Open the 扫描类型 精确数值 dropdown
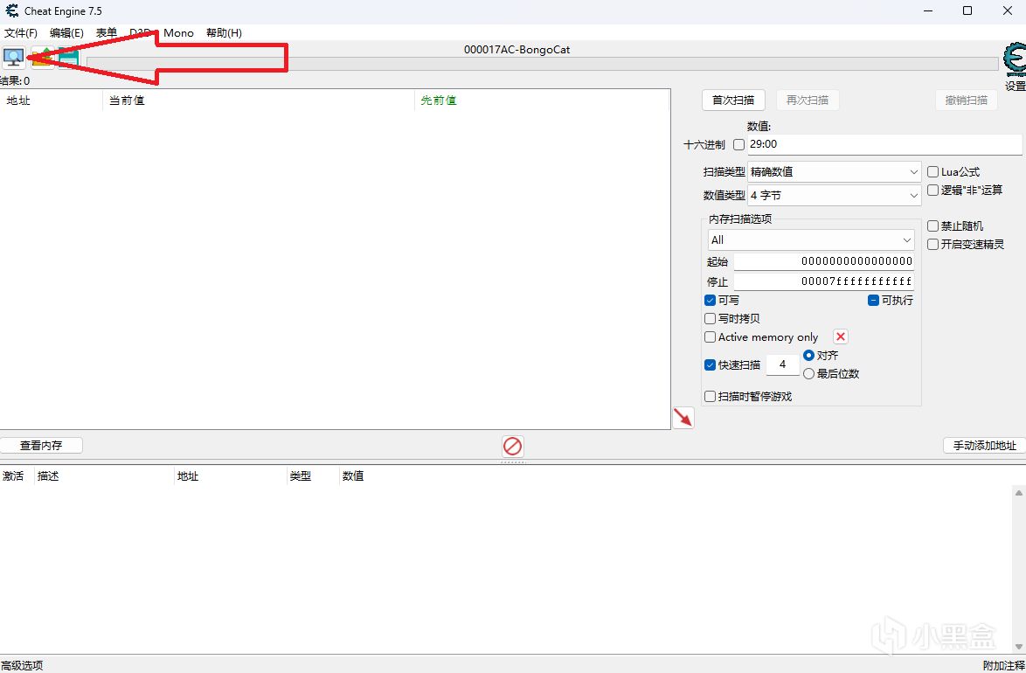The height and width of the screenshot is (673, 1026). [835, 172]
